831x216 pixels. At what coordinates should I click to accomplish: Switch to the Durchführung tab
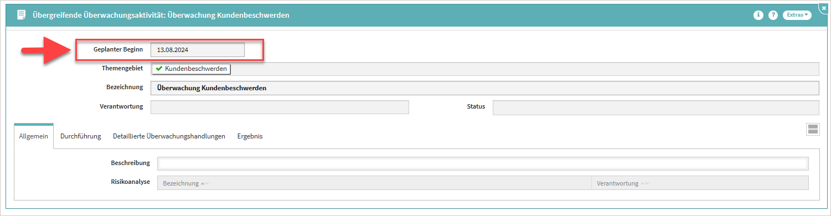click(x=80, y=136)
